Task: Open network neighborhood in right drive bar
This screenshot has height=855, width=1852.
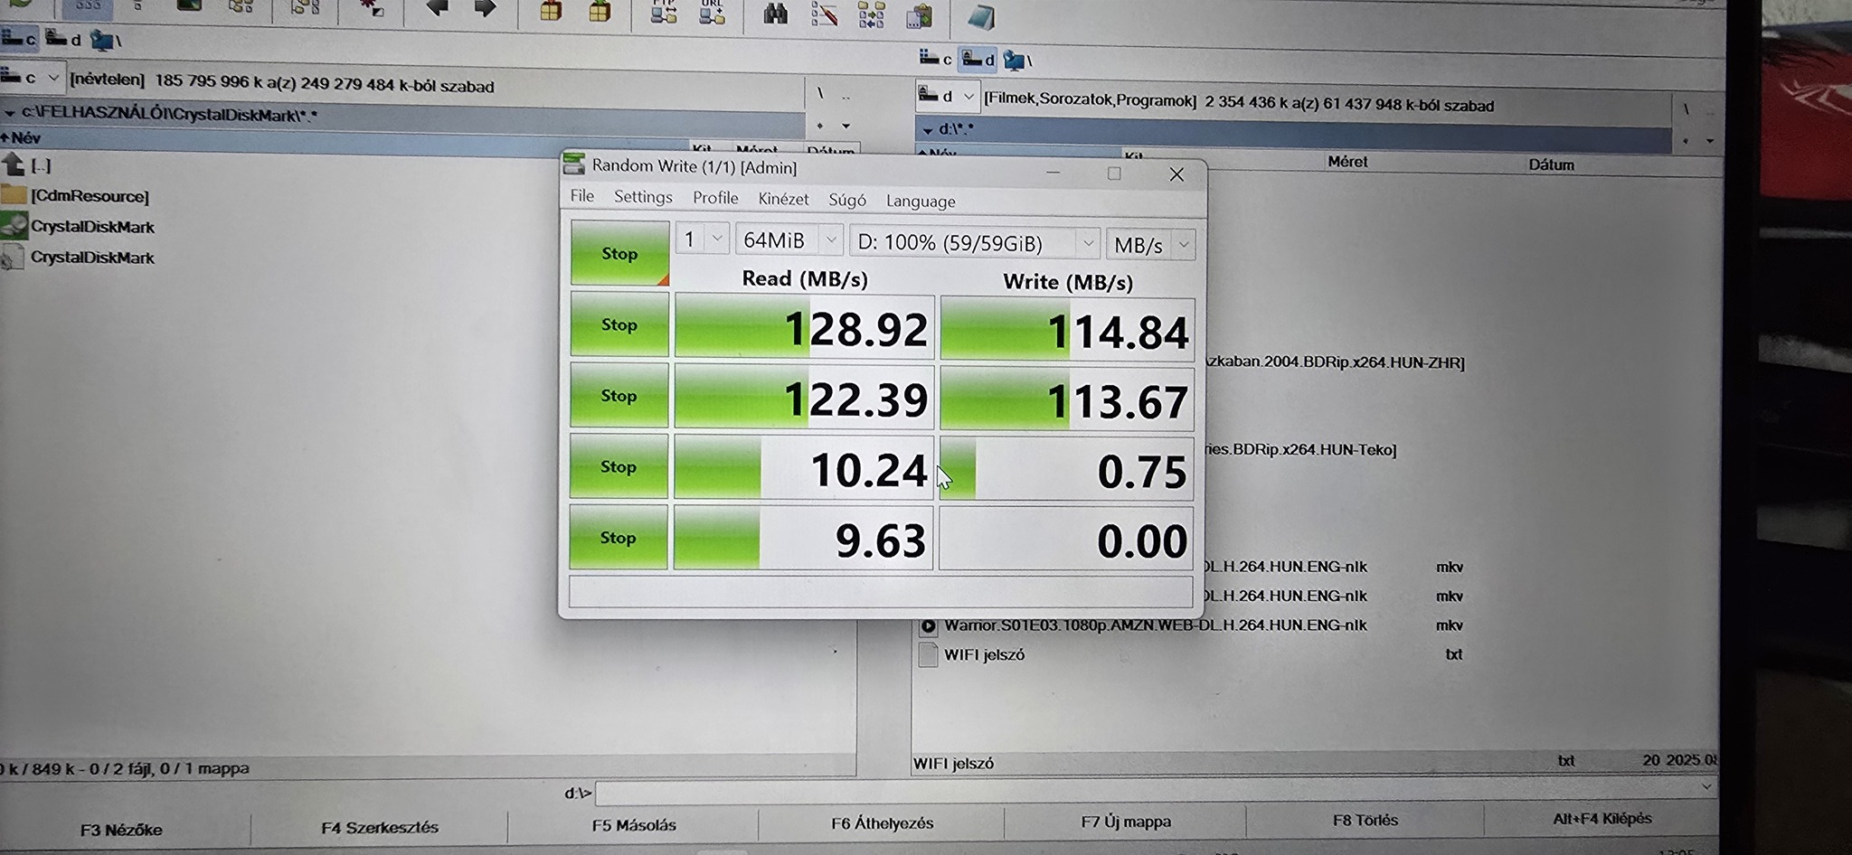Action: tap(1018, 61)
